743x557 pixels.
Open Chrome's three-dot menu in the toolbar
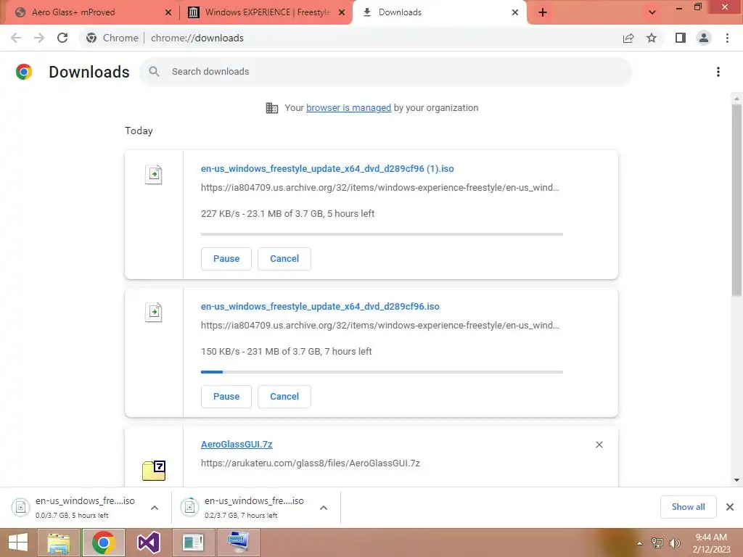click(x=727, y=38)
